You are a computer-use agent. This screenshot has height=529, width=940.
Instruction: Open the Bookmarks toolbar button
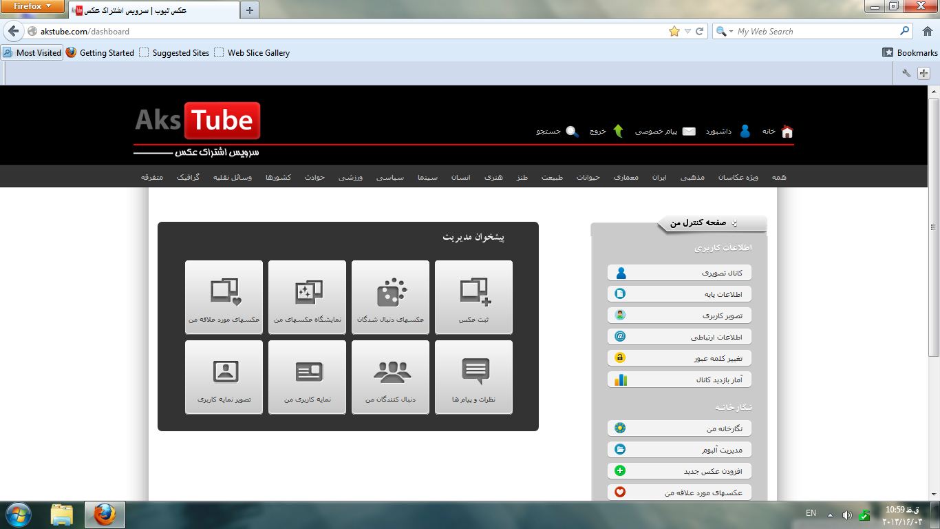(910, 52)
